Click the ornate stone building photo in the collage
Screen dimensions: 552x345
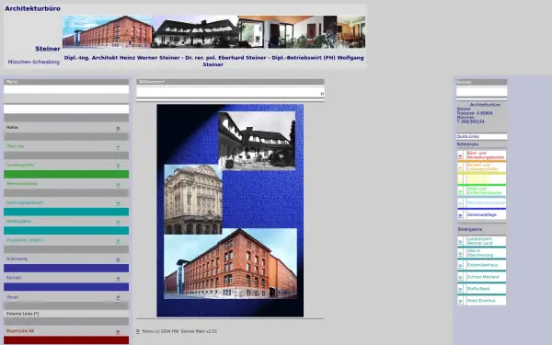(x=193, y=200)
